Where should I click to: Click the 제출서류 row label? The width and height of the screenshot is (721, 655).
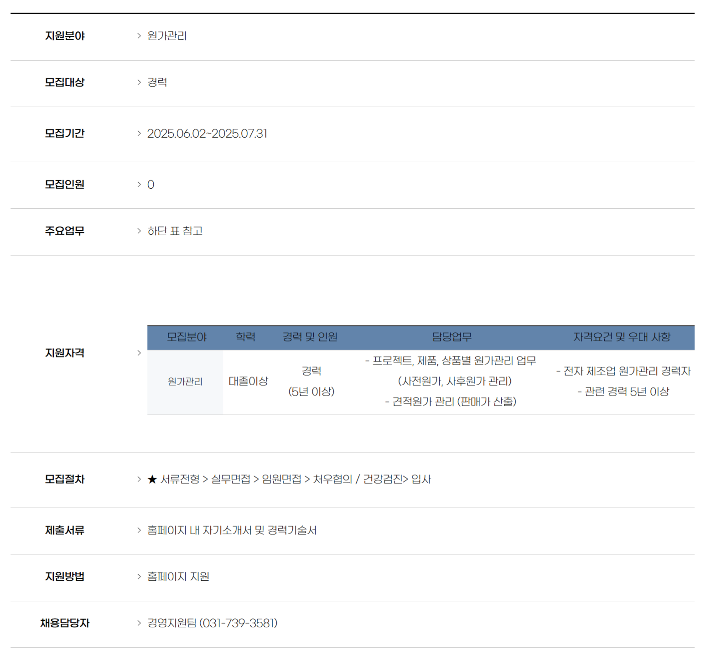pyautogui.click(x=65, y=531)
